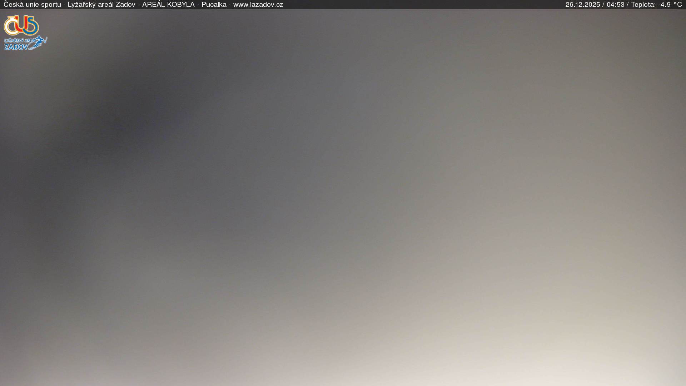Click the 'AREÁL KOBYLA' header label
The width and height of the screenshot is (686, 386).
[168, 5]
